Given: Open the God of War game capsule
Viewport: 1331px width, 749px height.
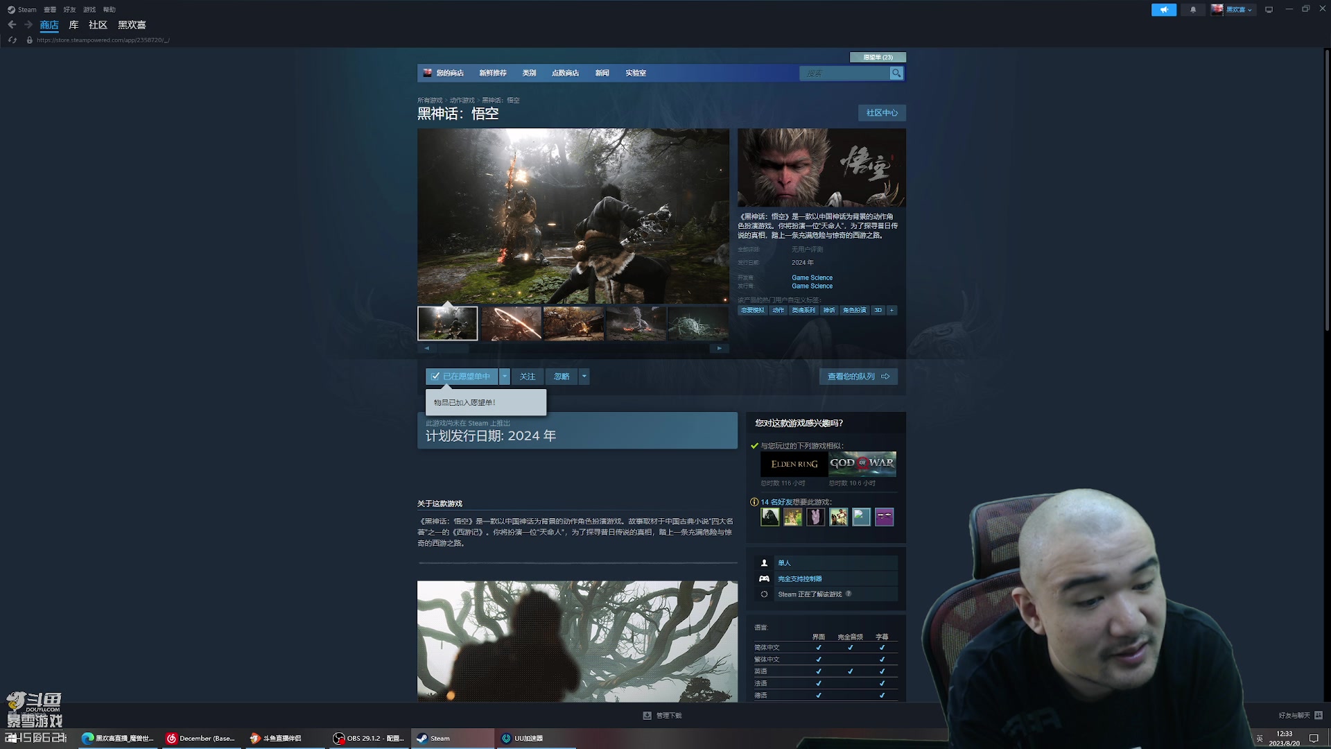Looking at the screenshot, I should (x=862, y=464).
